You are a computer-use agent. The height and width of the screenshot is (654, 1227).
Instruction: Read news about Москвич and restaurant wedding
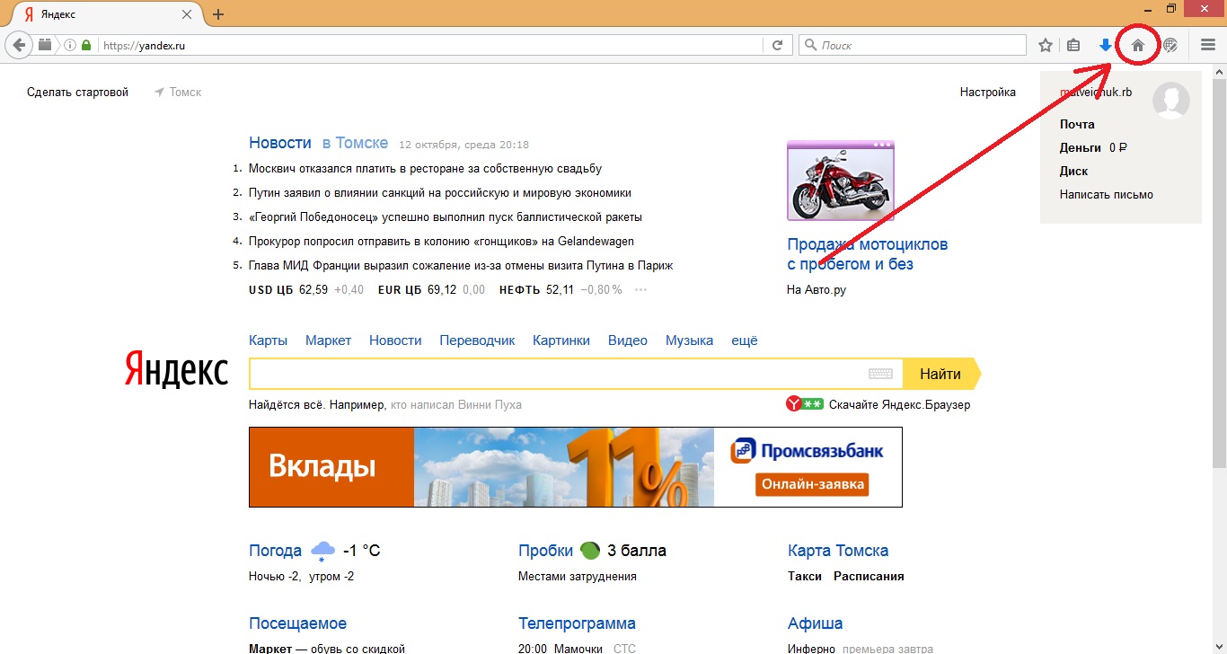(x=425, y=169)
